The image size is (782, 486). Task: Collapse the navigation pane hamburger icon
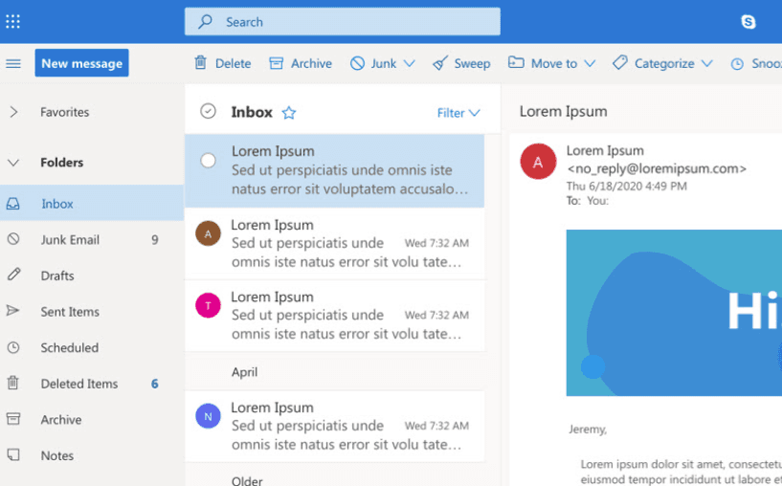click(x=13, y=63)
